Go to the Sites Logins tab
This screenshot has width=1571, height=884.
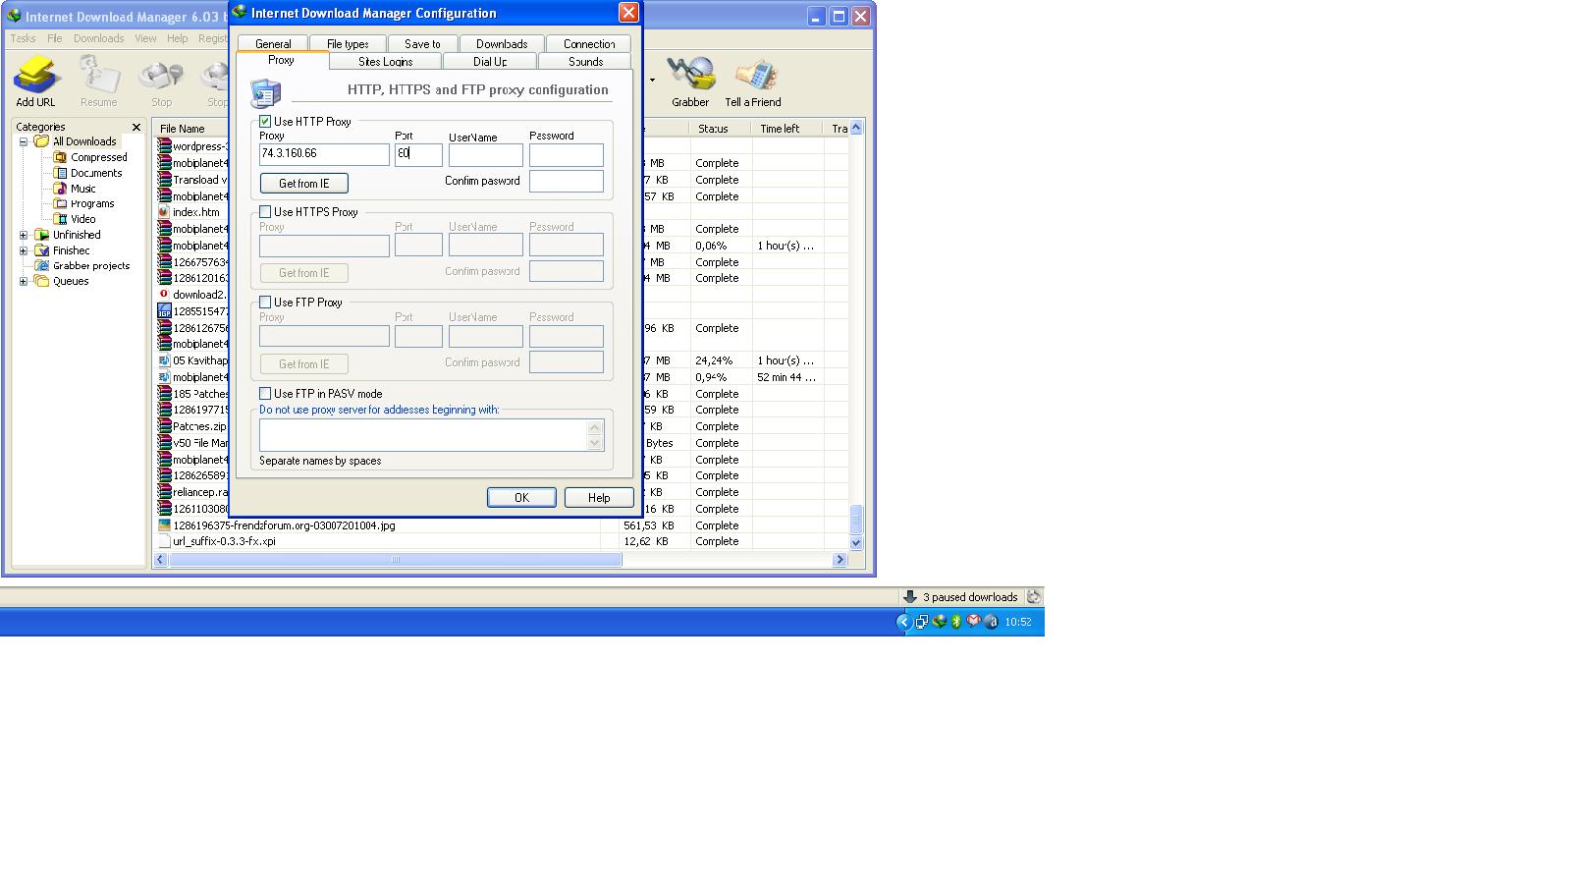pos(385,61)
